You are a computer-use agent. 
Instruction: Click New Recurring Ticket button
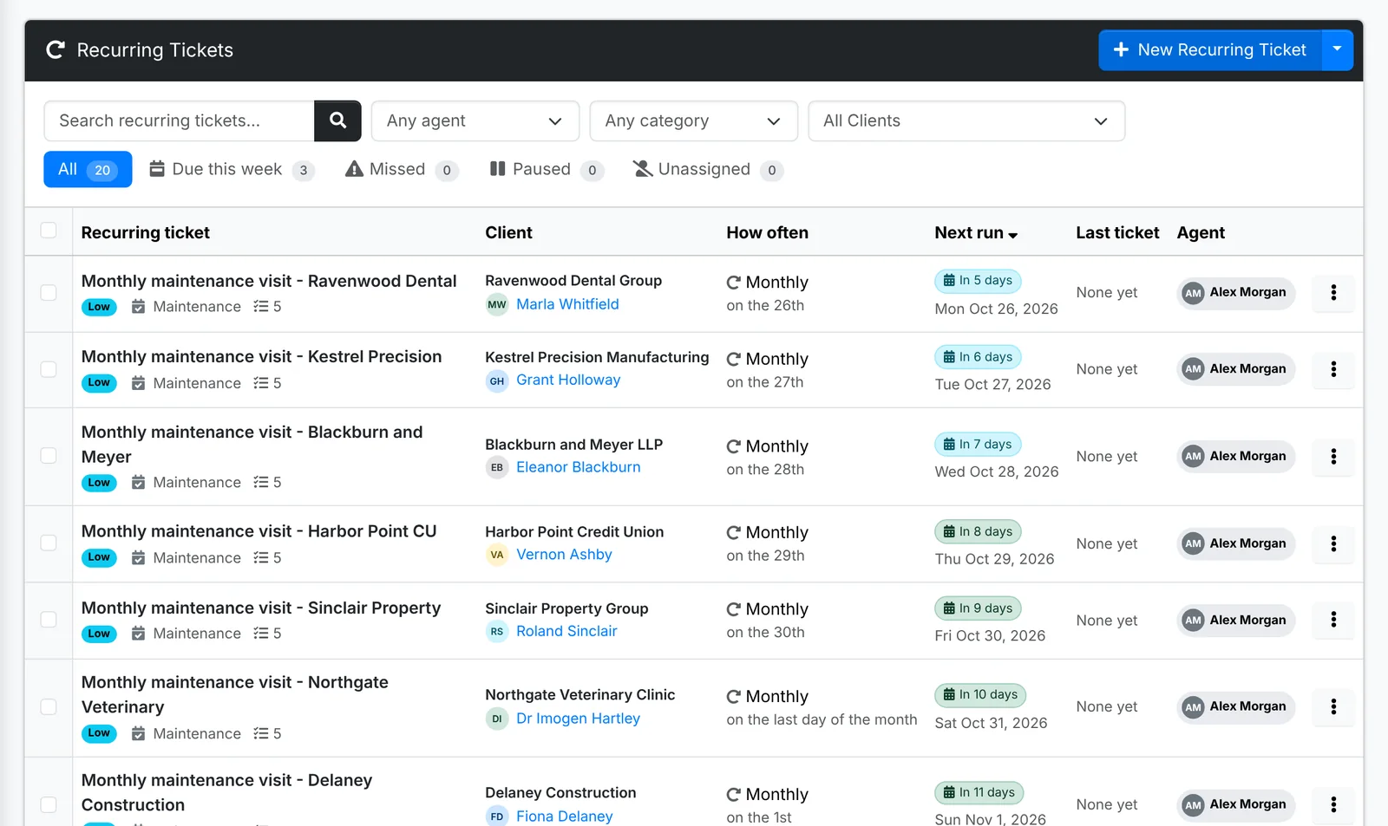(x=1210, y=50)
